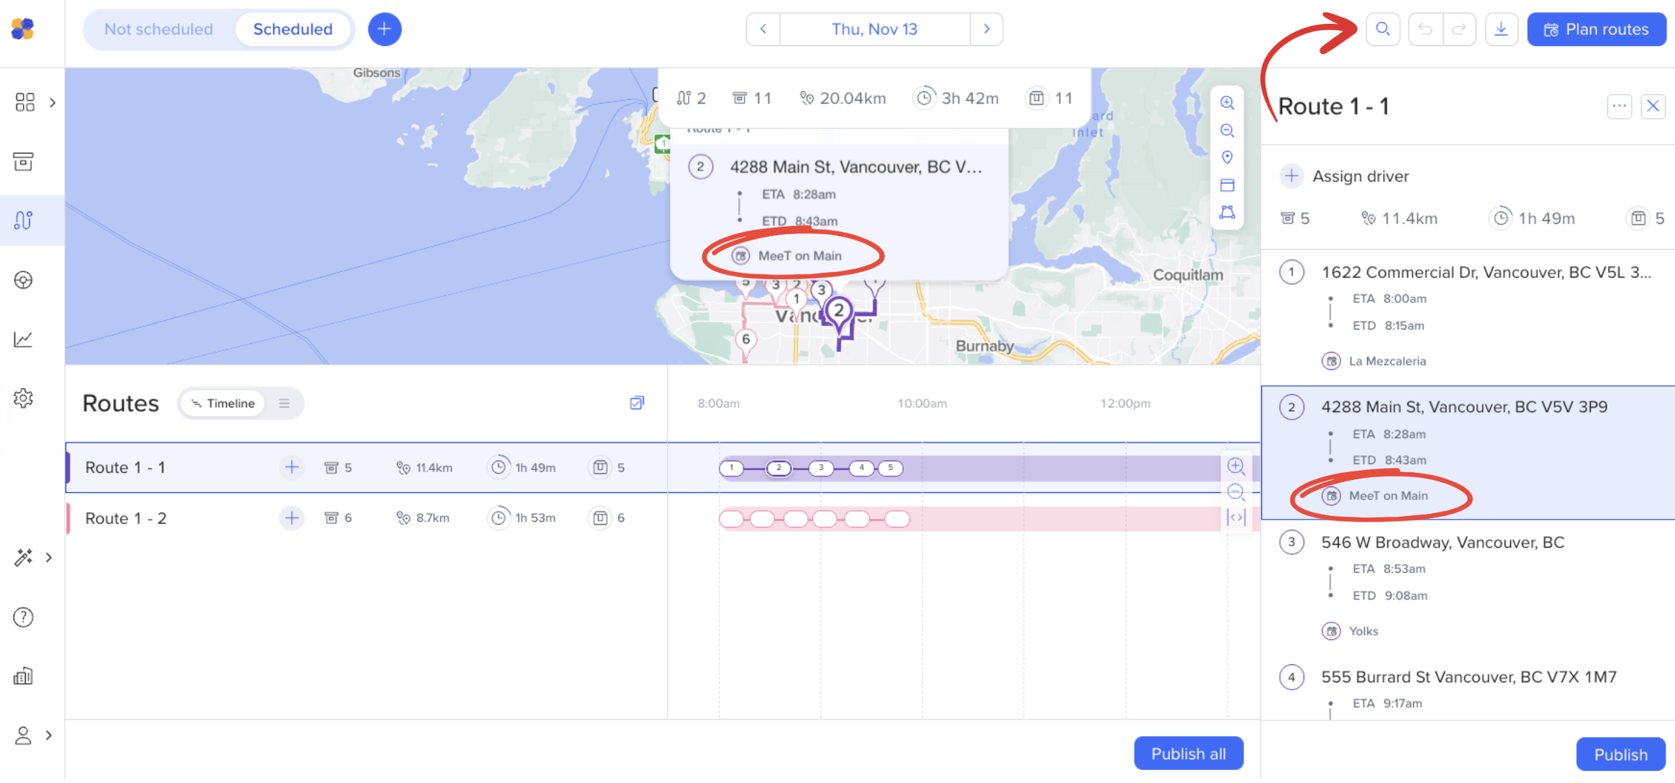Click the map locate pin icon

tap(1227, 158)
